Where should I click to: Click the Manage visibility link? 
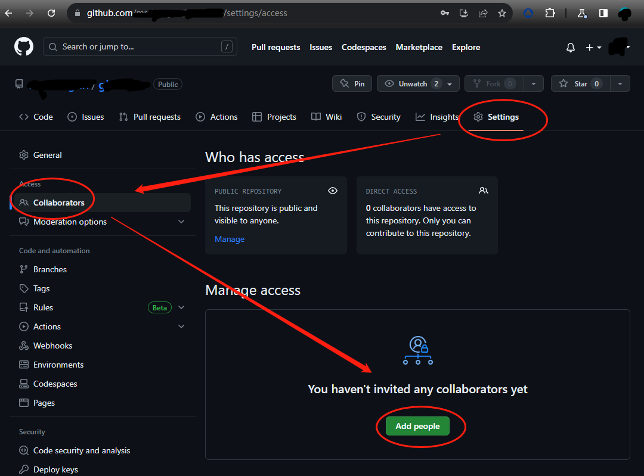[230, 239]
